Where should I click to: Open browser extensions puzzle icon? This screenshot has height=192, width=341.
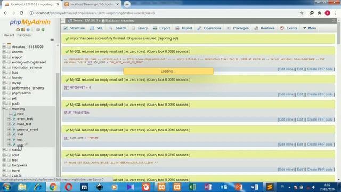point(319,13)
